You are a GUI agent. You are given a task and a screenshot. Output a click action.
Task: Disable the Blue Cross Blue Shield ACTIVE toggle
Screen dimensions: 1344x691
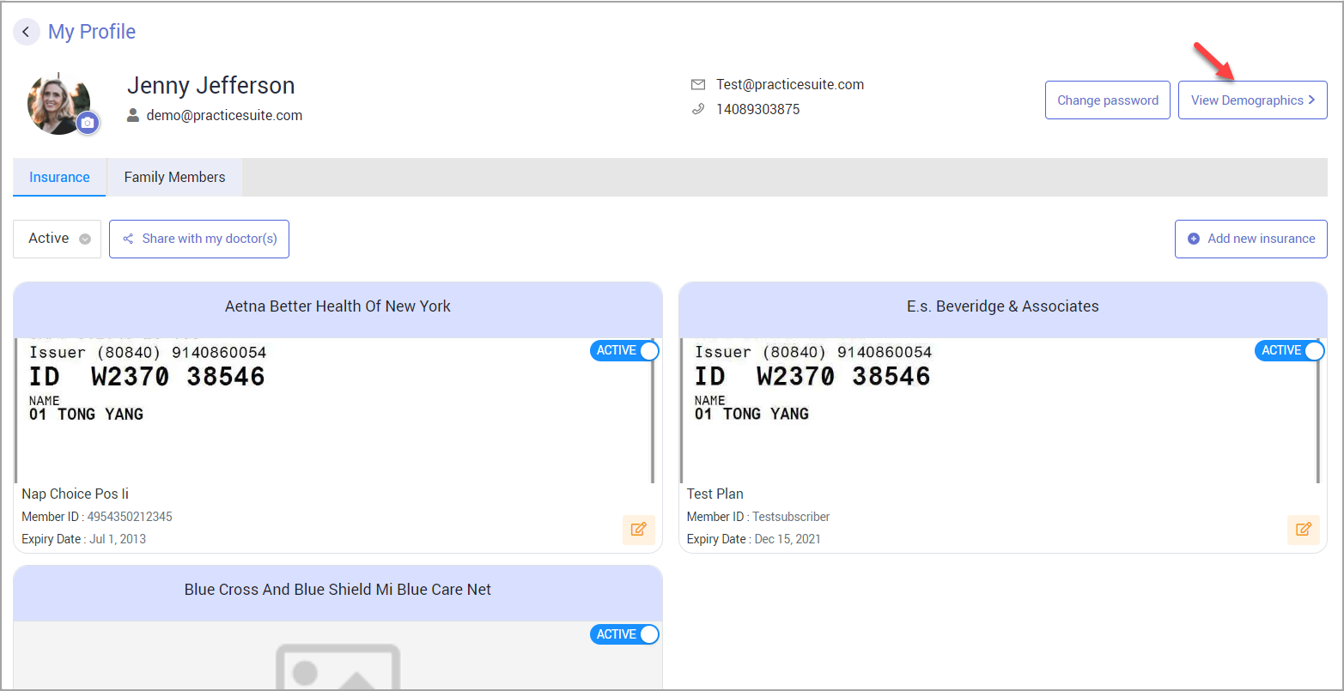click(x=624, y=634)
